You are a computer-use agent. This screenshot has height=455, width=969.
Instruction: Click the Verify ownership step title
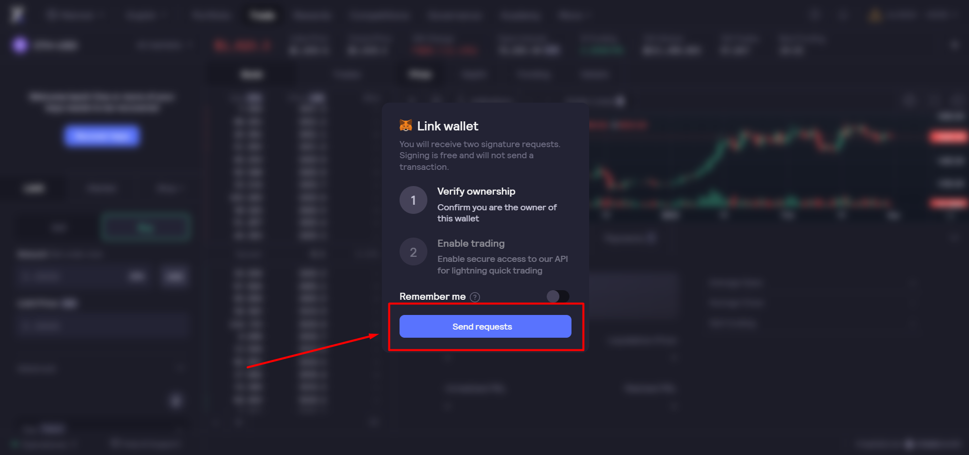click(x=476, y=192)
